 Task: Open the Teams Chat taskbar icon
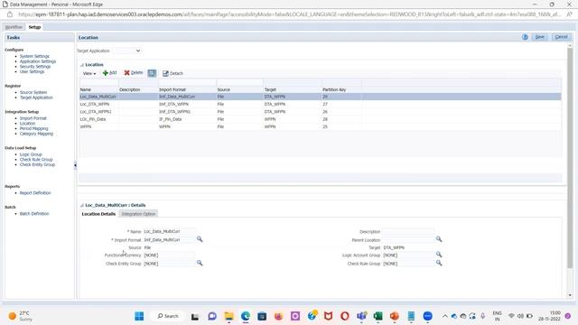tap(212, 316)
